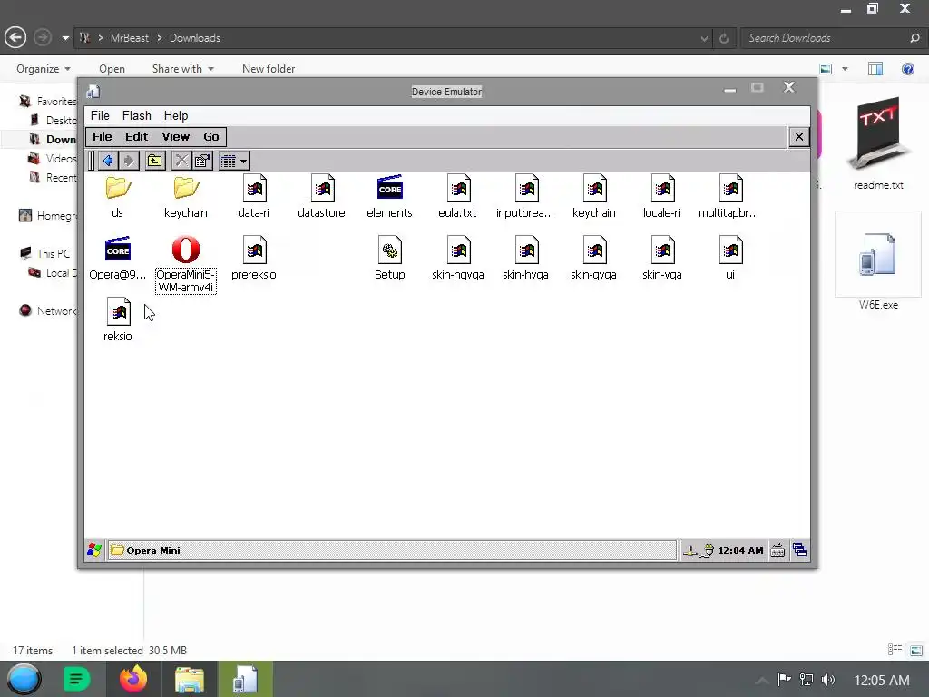Open the inner explorer View menu
The height and width of the screenshot is (697, 929).
pos(175,137)
